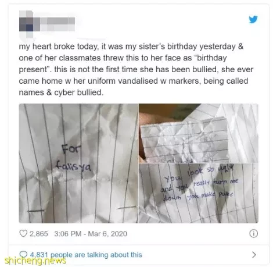
Task: Click the handwritten word 'For' in the photo
Action: point(71,149)
